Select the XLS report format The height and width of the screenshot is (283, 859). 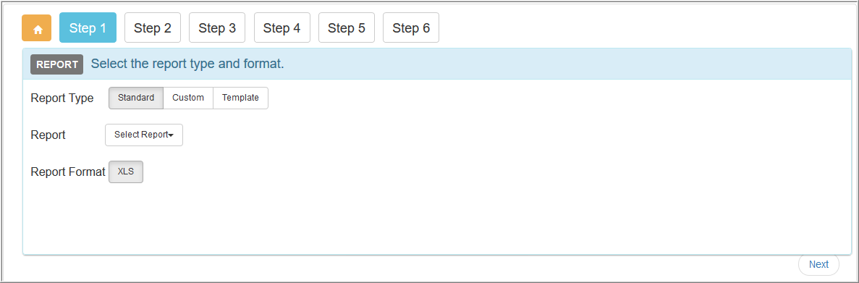pos(126,172)
